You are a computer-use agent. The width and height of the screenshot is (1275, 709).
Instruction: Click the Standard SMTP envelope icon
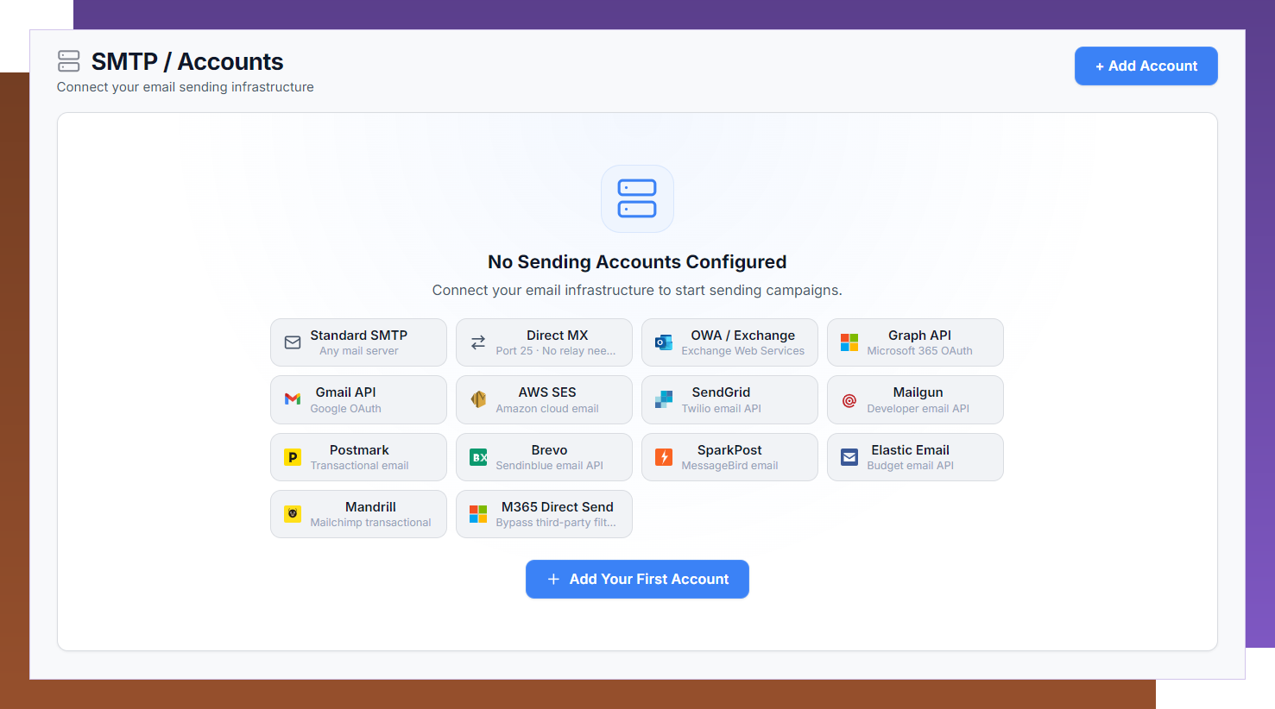[x=293, y=342]
